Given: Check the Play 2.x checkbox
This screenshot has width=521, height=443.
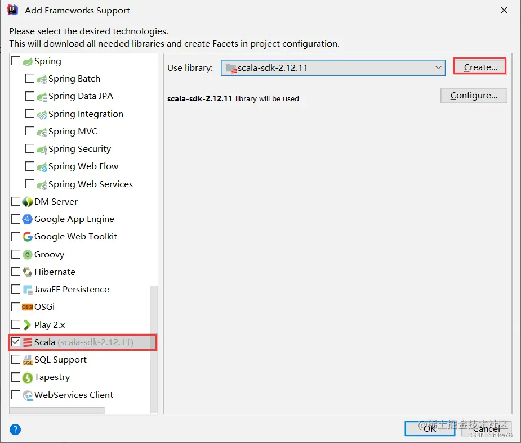Looking at the screenshot, I should pos(16,324).
